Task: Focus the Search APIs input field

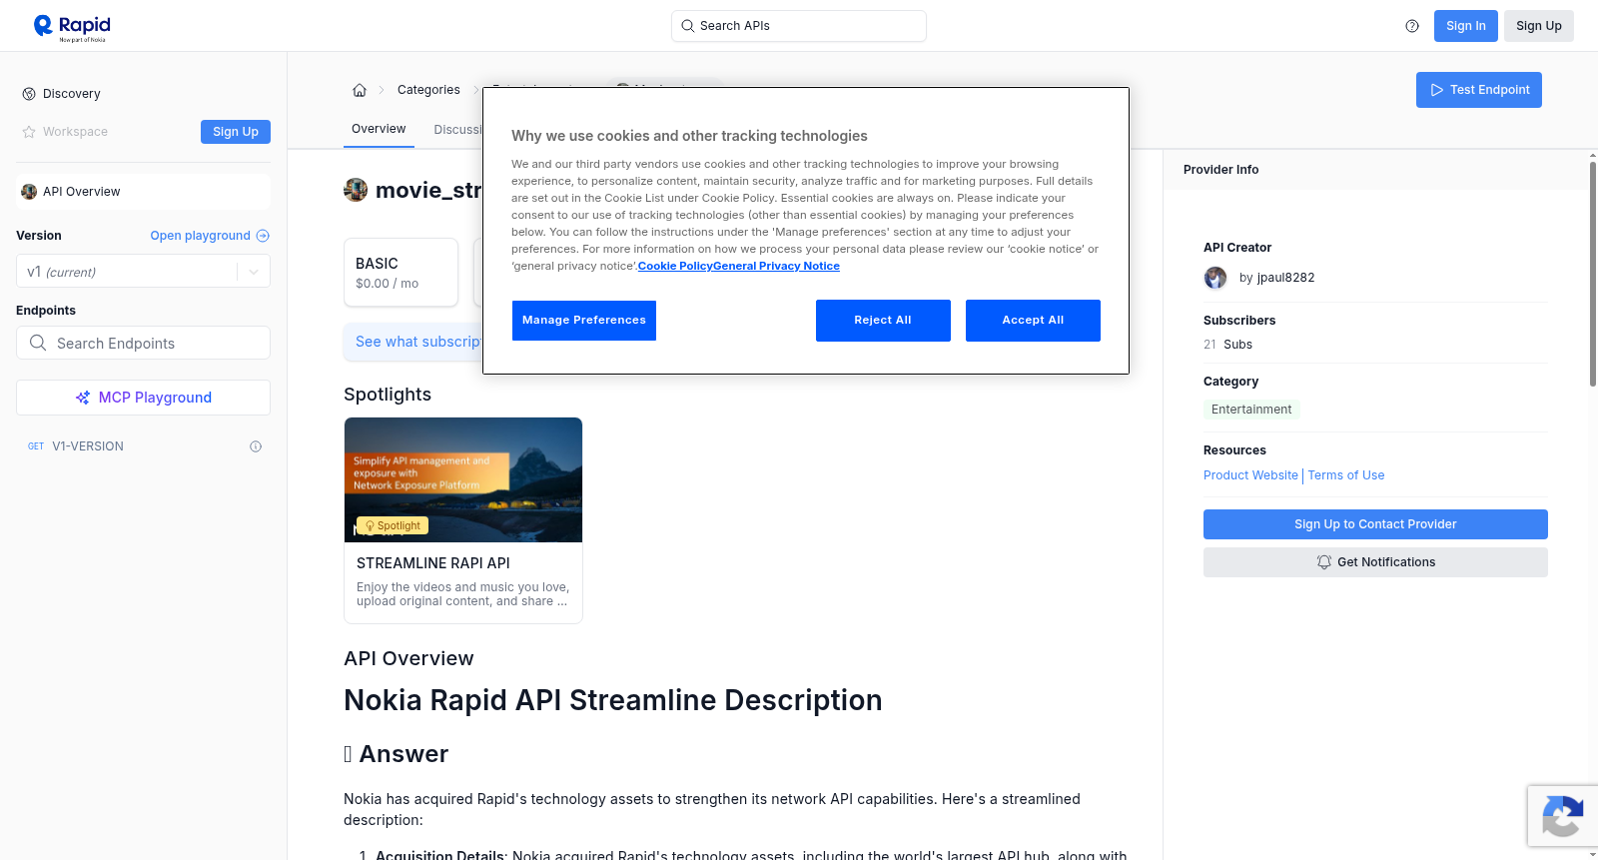Action: pos(799,26)
